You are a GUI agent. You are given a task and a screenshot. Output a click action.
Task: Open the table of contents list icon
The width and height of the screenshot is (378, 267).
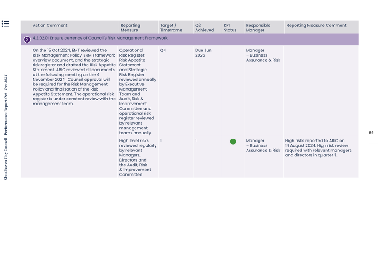[5, 24]
